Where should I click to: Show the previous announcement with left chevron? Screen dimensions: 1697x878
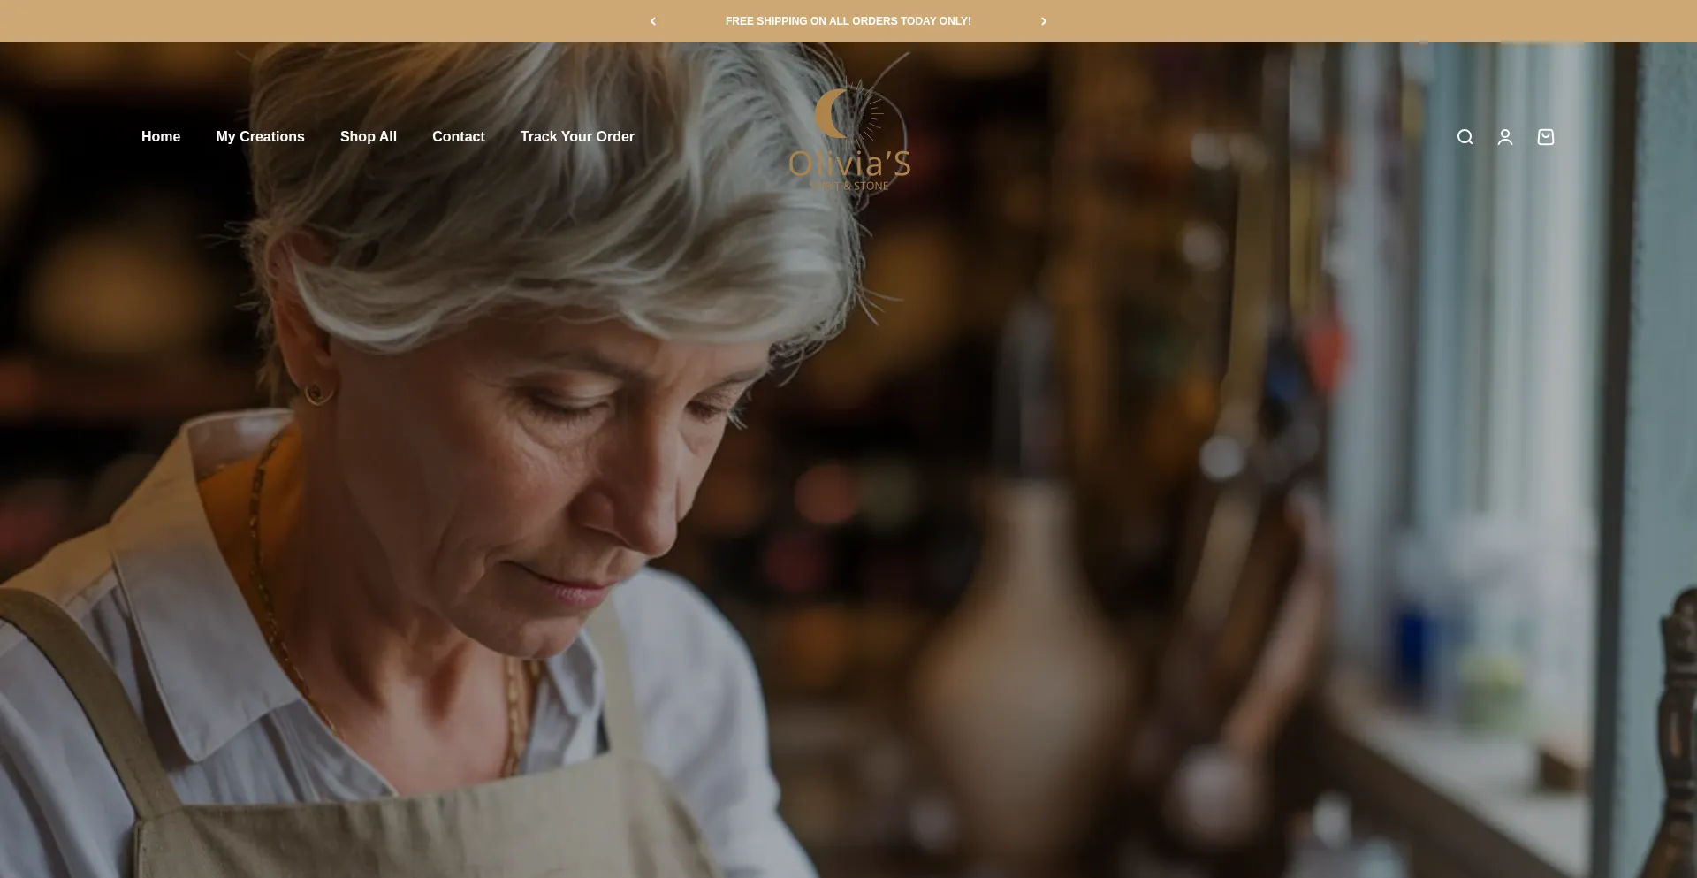tap(653, 21)
